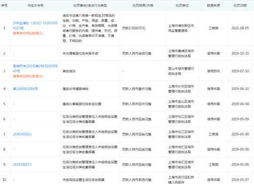Viewport: 254px width, 184px height.
Task: Click 查看其他相似数据(1) in row 3
Action: [28, 76]
